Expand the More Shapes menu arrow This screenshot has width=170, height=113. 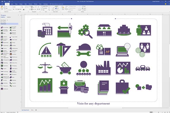coord(7,20)
